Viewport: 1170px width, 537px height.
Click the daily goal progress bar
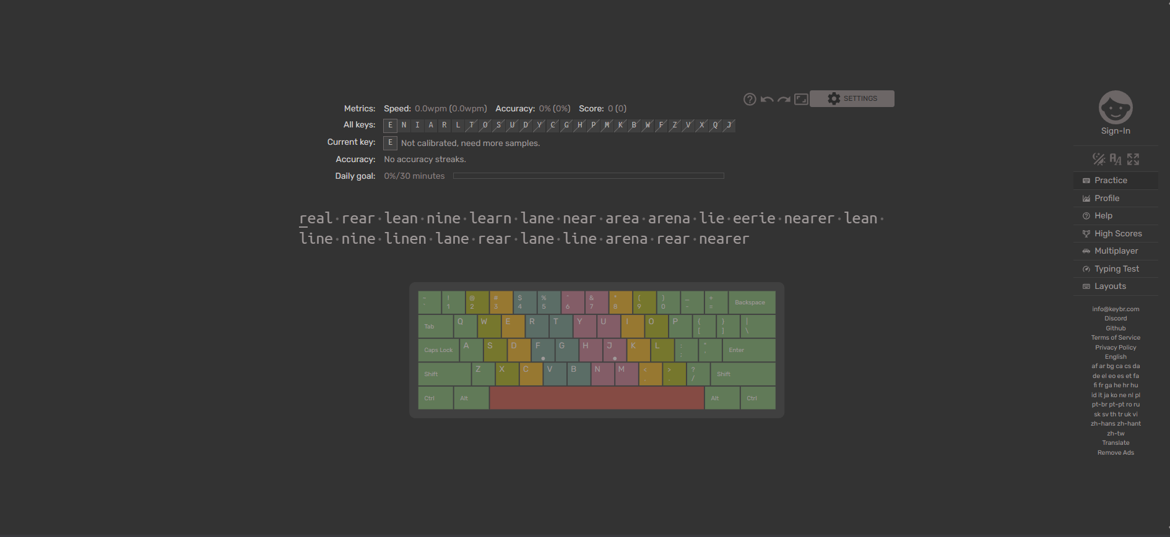tap(588, 176)
